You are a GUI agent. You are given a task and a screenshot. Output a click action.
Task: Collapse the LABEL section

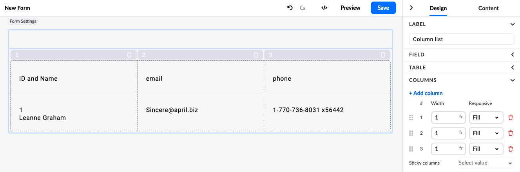pyautogui.click(x=512, y=24)
